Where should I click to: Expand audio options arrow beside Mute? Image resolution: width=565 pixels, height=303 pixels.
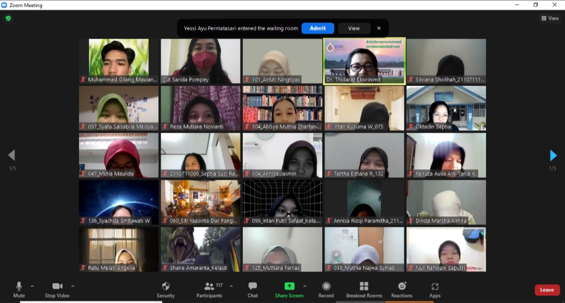tap(32, 286)
